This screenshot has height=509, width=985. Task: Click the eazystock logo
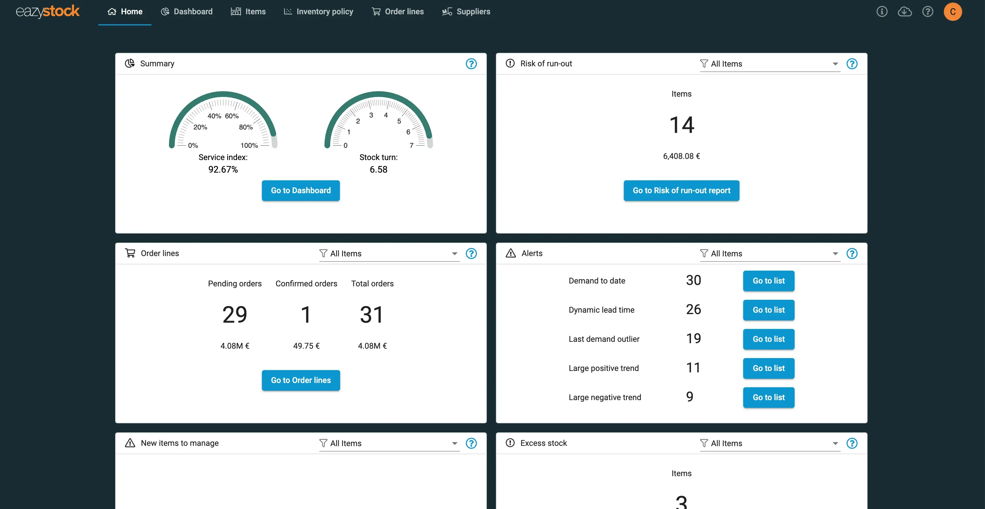click(x=47, y=11)
